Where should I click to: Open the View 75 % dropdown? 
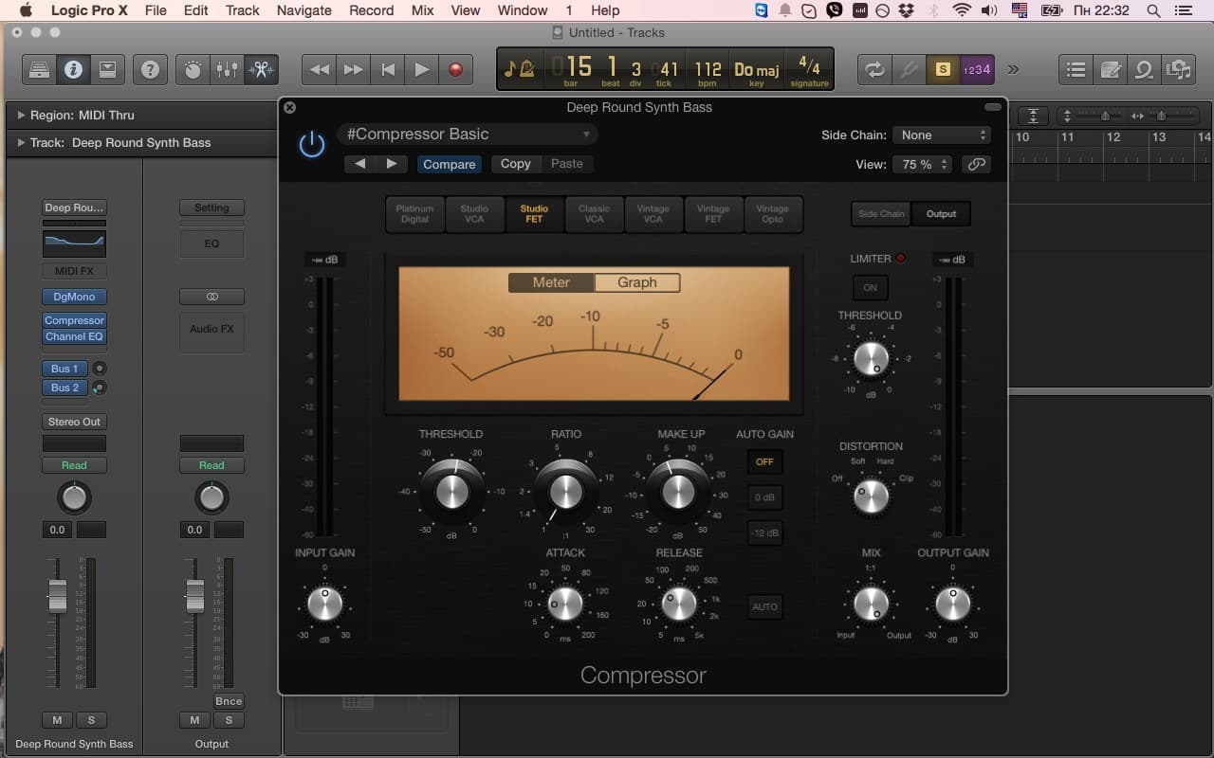click(923, 164)
